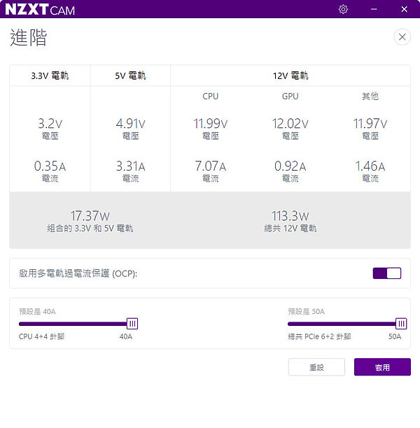Viewport: 420px width, 428px height.
Task: Click the 0.35A current value
Action: [50, 166]
